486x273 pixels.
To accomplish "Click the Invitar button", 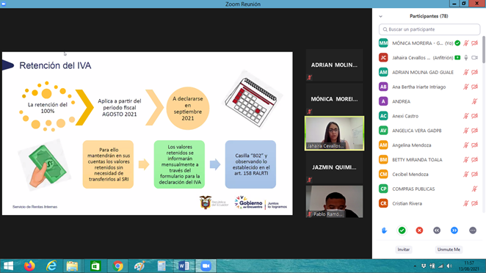I will 404,250.
